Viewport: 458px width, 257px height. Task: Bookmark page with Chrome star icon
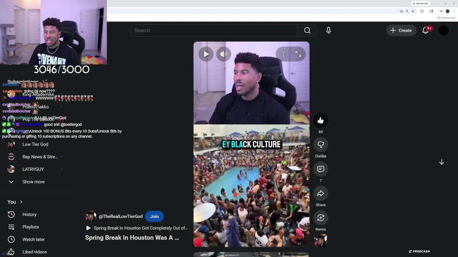click(413, 11)
